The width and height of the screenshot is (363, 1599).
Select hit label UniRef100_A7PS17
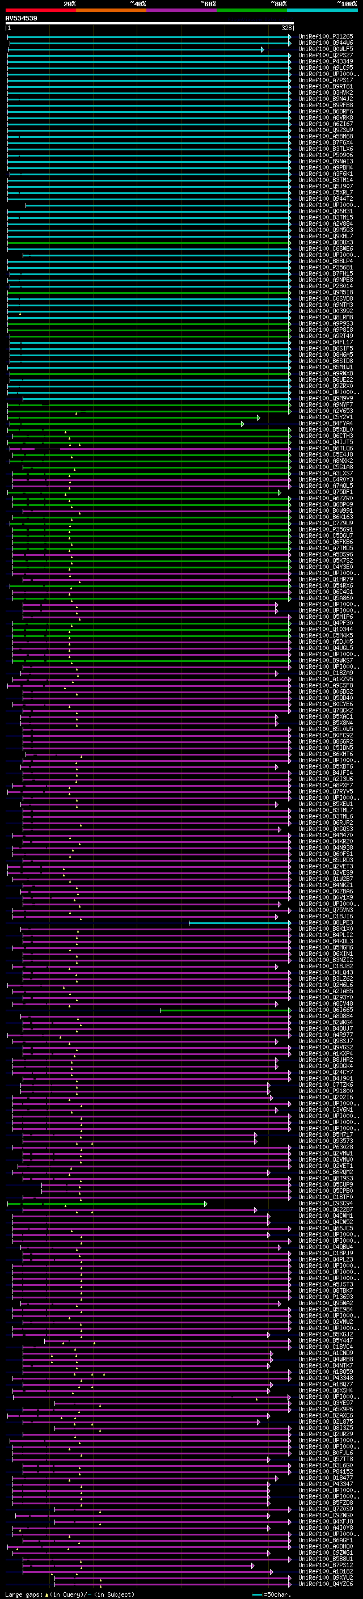coord(326,80)
